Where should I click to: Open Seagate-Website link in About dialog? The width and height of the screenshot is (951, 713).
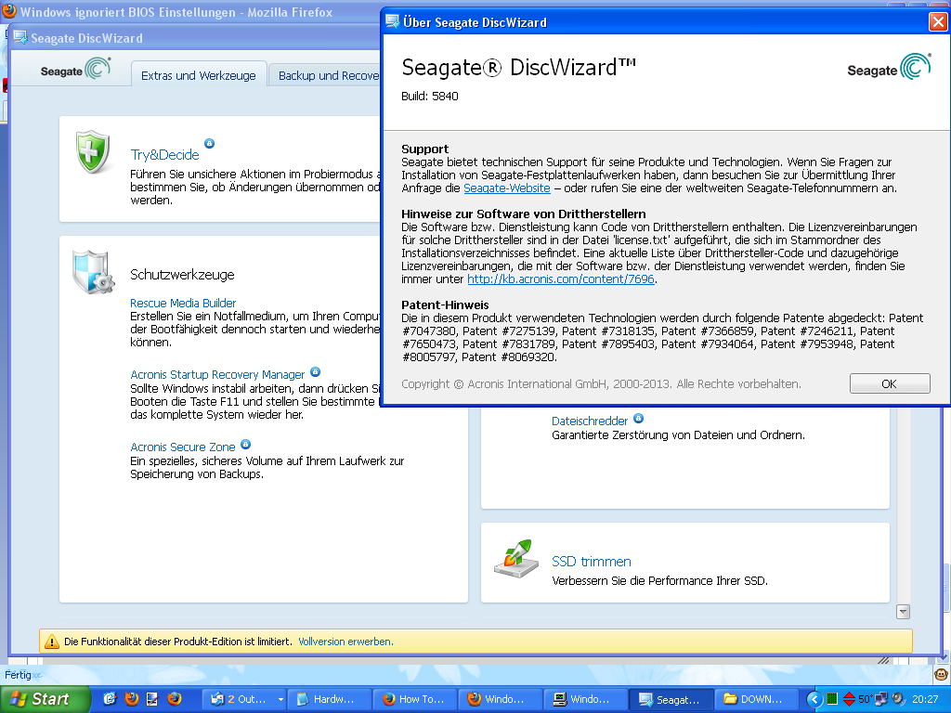(x=507, y=188)
